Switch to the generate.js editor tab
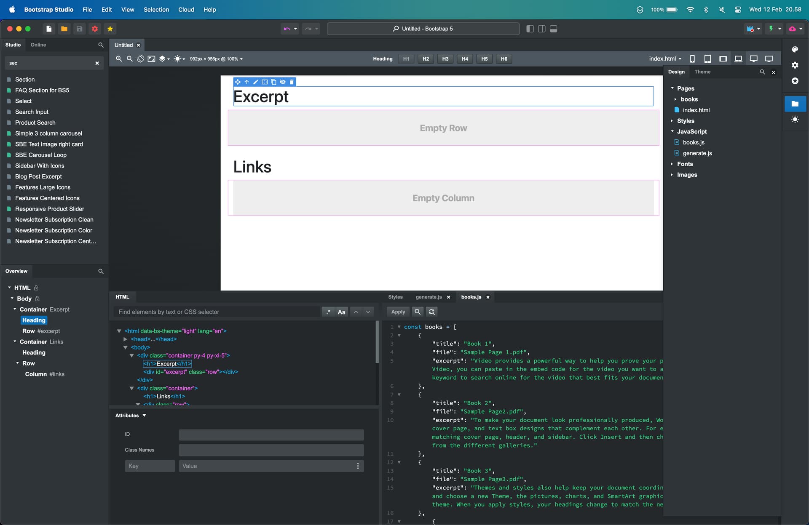 pyautogui.click(x=429, y=297)
